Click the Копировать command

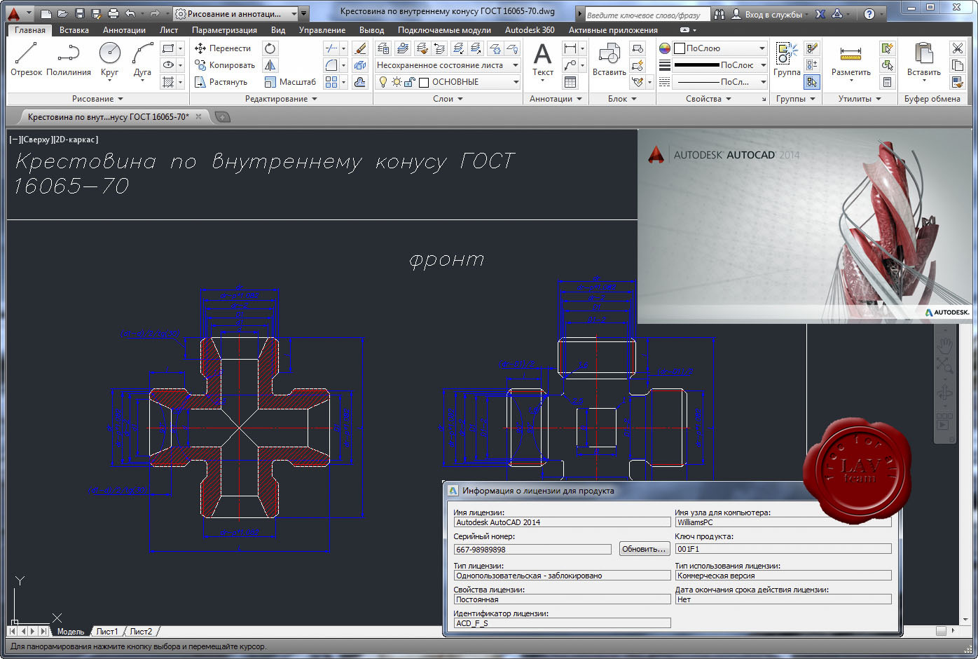click(225, 65)
